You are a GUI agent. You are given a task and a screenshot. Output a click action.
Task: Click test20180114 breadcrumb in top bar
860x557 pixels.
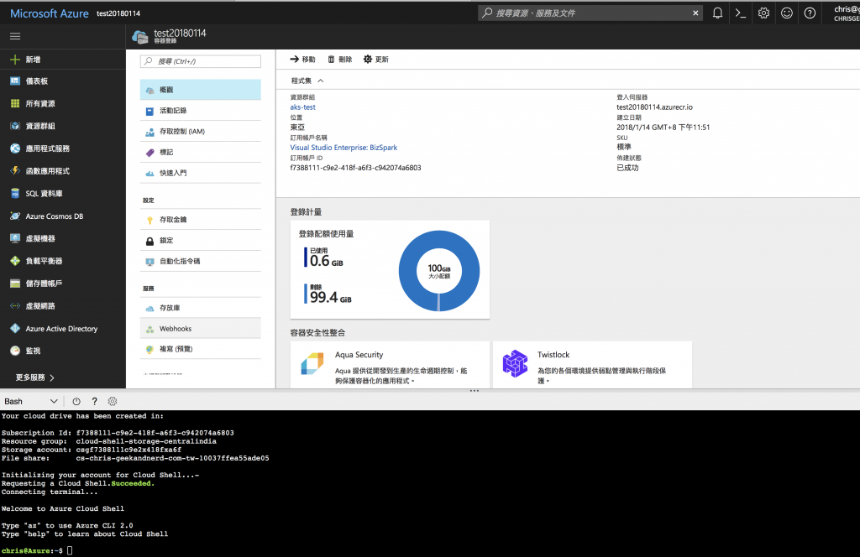tap(118, 13)
